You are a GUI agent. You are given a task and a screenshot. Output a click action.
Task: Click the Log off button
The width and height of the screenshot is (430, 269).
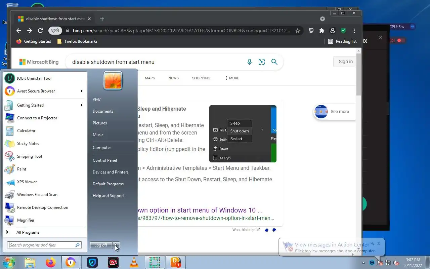(x=101, y=245)
